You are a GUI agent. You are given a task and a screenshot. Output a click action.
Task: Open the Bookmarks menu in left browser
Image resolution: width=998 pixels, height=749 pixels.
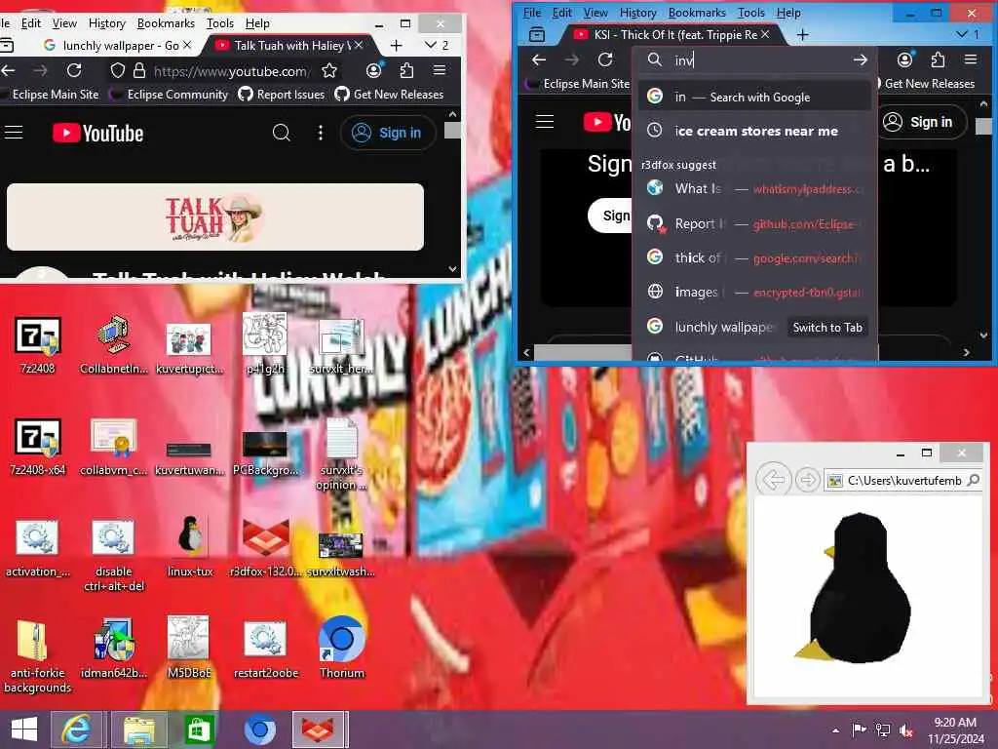(166, 23)
